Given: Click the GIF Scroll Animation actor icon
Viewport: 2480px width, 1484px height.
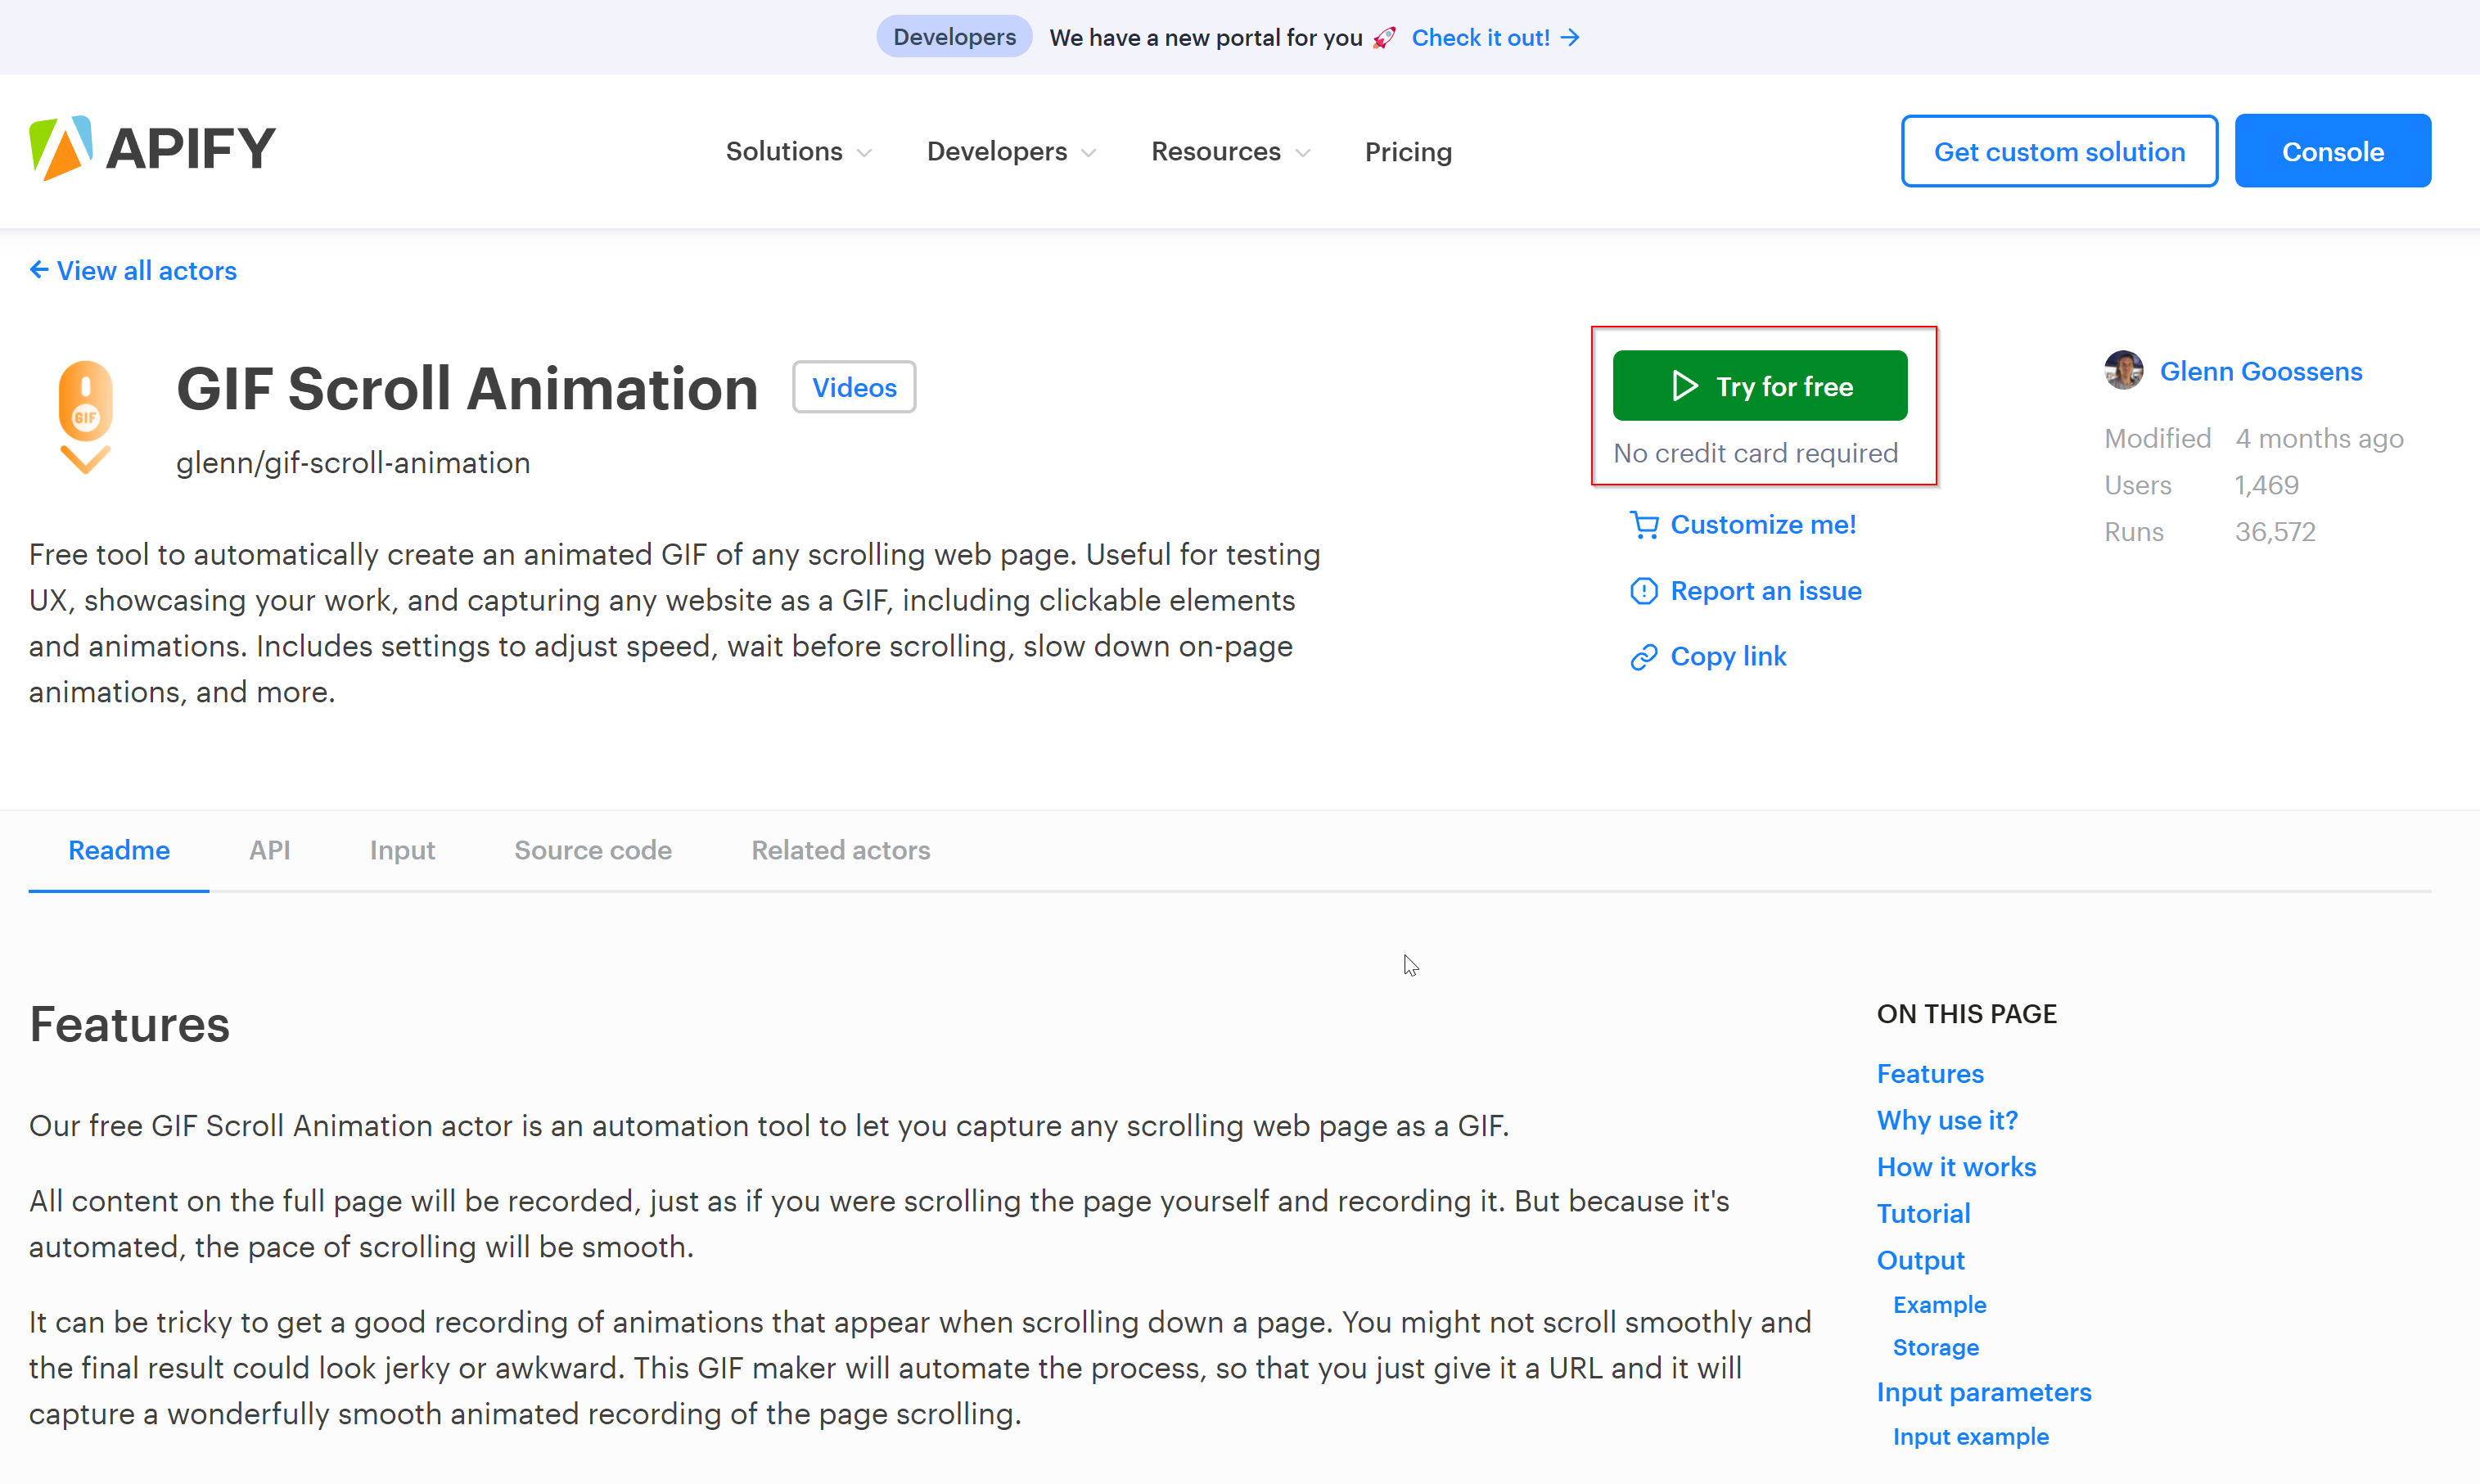Looking at the screenshot, I should click(x=86, y=417).
